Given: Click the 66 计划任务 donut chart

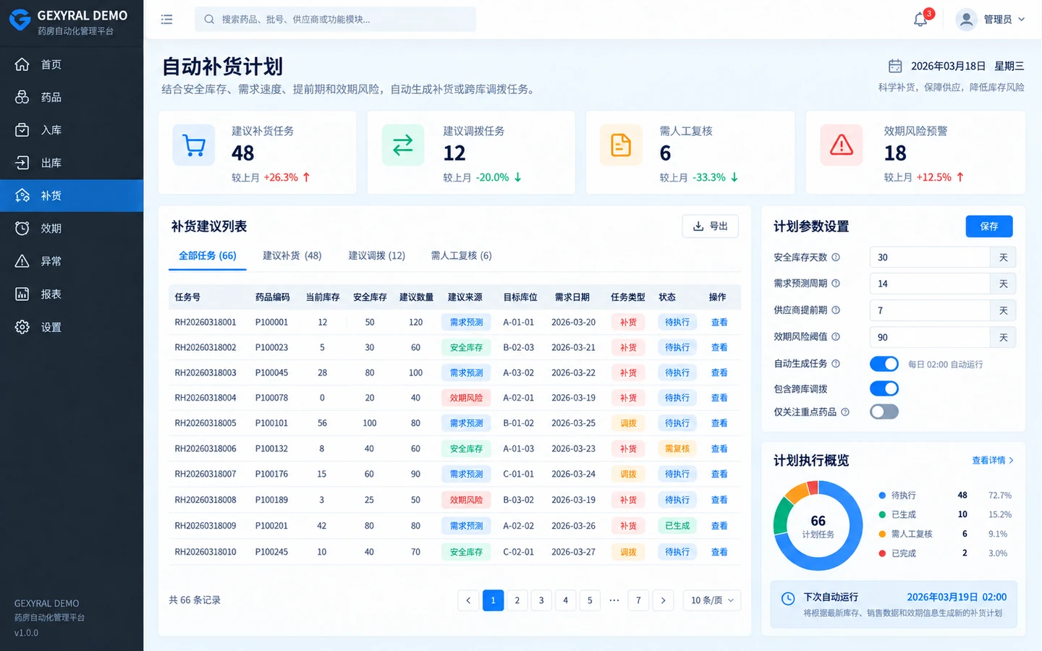Looking at the screenshot, I should point(818,526).
